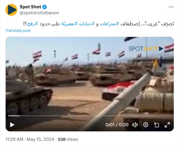180x148 pixels.
Task: Click the 538 Views count
Action: [x=68, y=139]
